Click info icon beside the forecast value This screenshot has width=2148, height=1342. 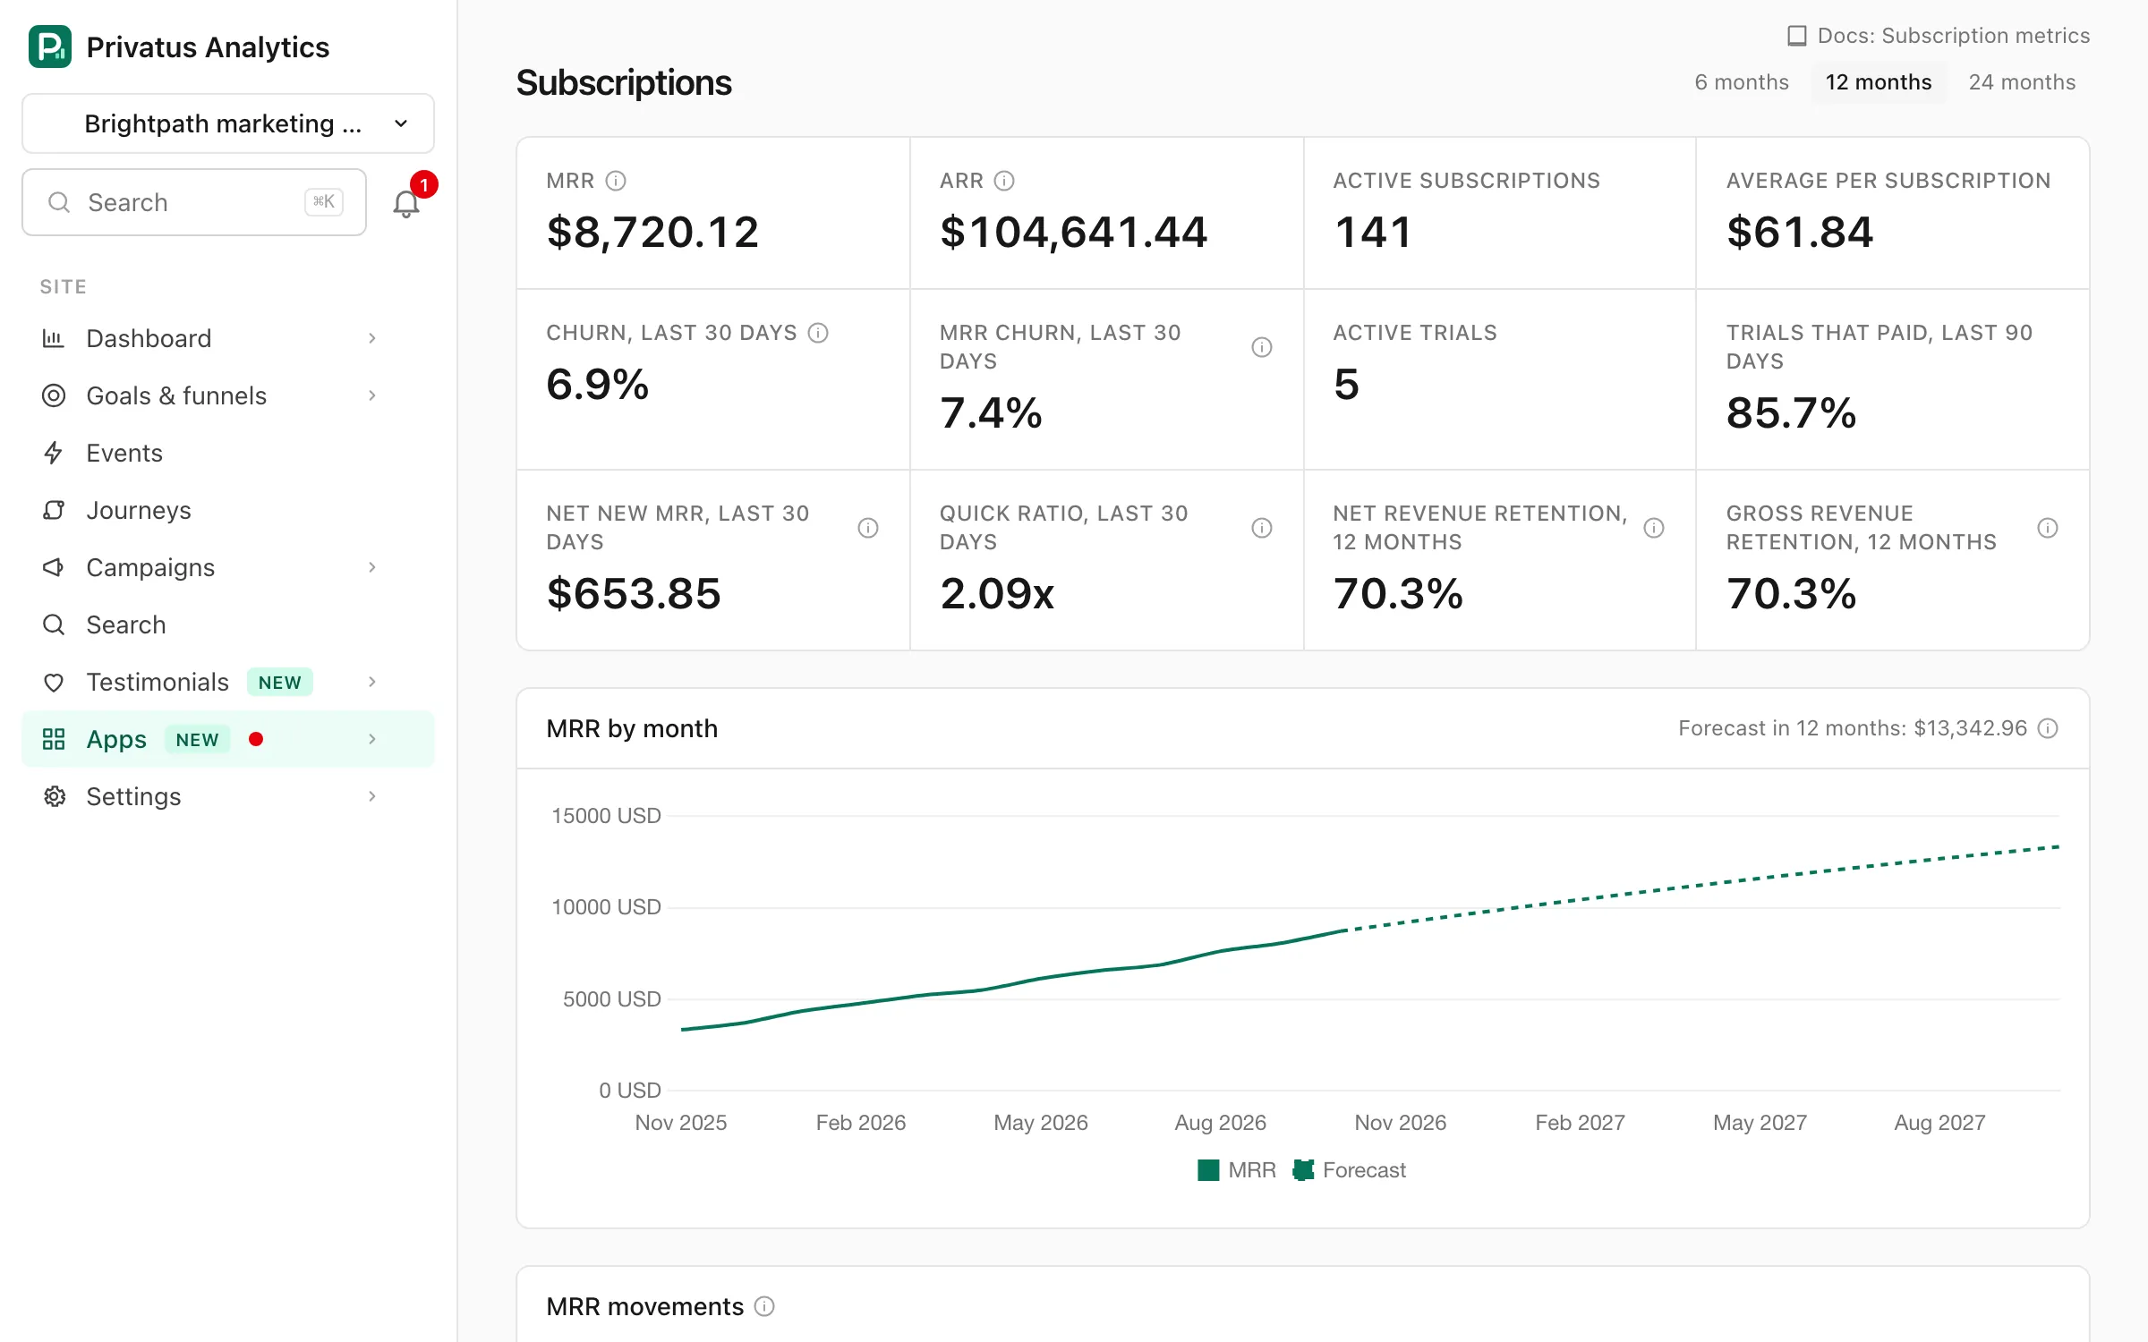coord(2048,728)
